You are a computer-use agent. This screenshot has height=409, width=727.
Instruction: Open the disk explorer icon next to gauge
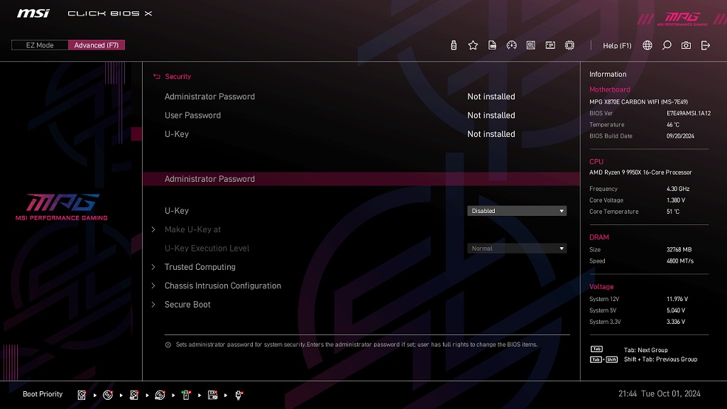[531, 45]
